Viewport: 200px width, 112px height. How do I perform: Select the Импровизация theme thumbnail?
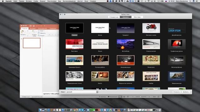tap(126, 60)
